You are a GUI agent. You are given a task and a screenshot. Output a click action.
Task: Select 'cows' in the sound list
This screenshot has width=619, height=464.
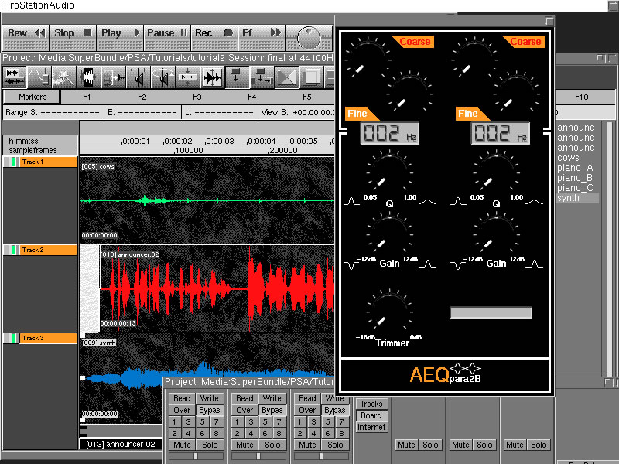[x=568, y=158]
